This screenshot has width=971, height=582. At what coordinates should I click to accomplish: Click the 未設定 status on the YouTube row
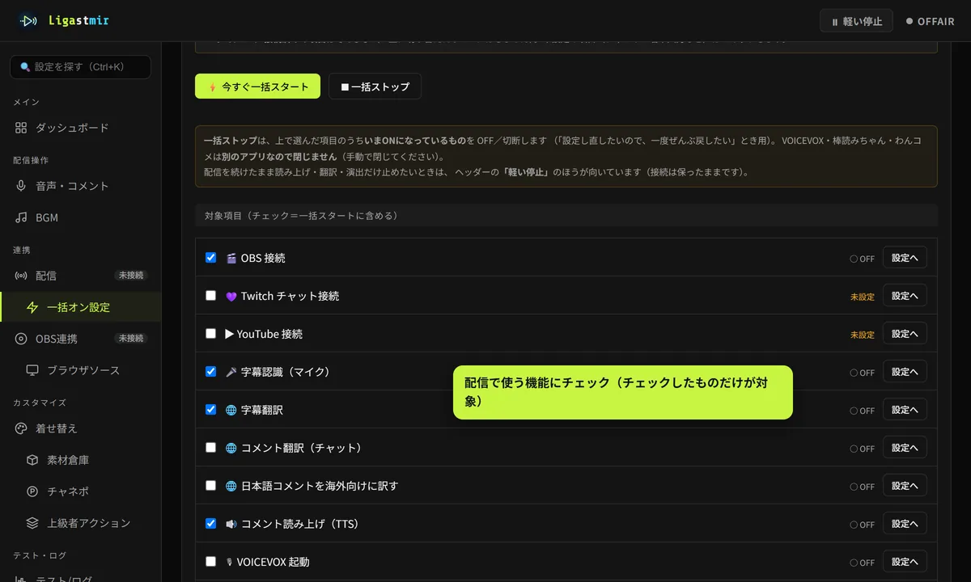[x=863, y=335]
